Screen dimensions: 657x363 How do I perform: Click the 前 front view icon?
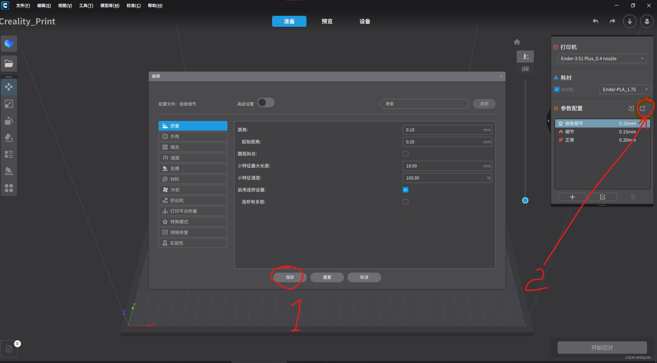click(525, 69)
